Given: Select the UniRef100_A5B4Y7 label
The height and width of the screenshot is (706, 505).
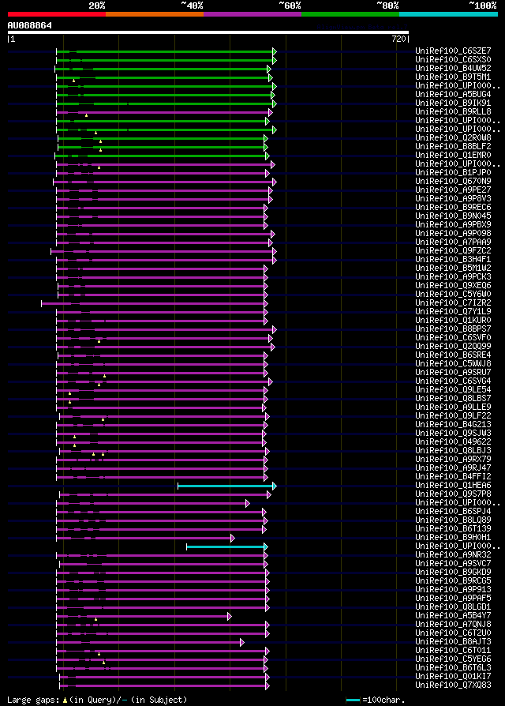Looking at the screenshot, I should pyautogui.click(x=453, y=616).
